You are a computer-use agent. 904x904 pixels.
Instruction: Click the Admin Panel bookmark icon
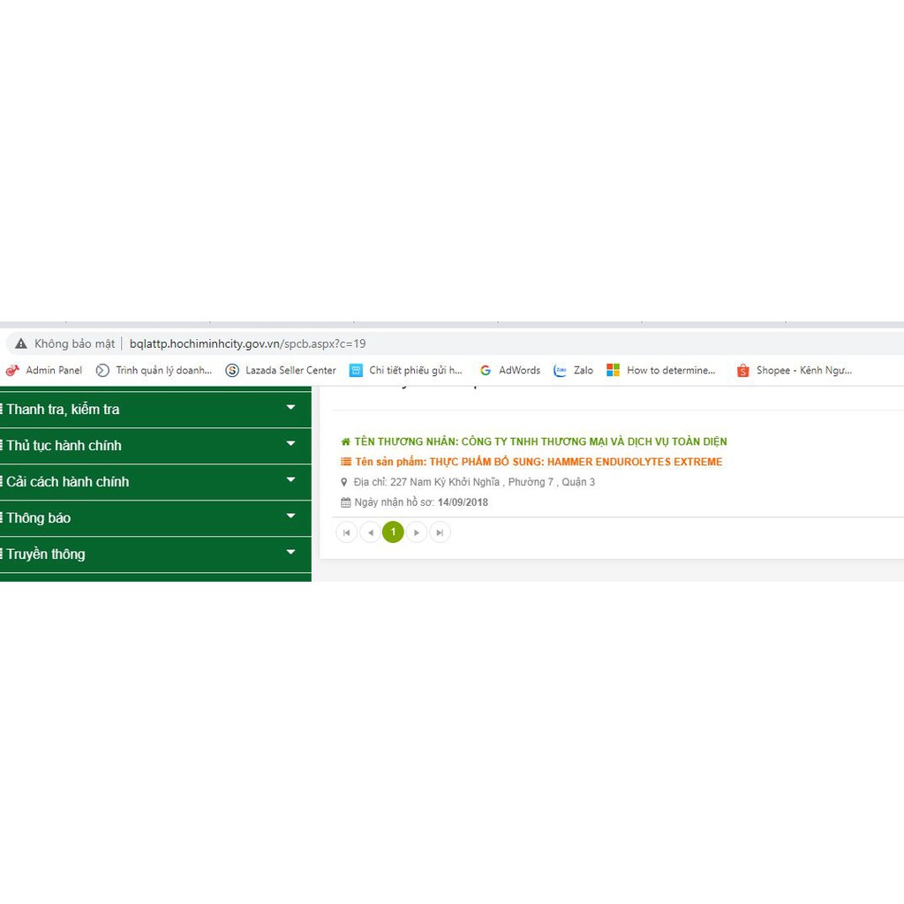(x=12, y=371)
